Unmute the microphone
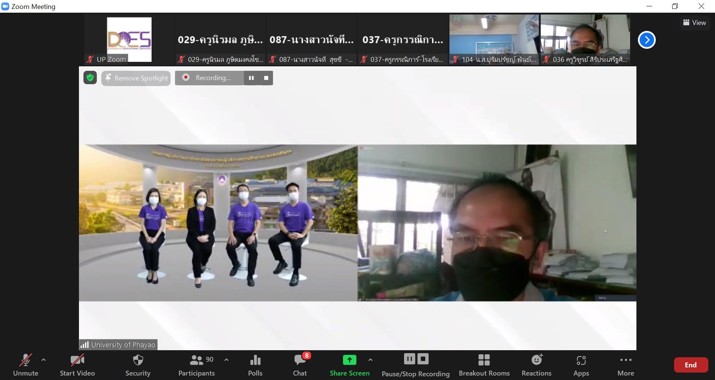Image resolution: width=715 pixels, height=380 pixels. click(25, 365)
